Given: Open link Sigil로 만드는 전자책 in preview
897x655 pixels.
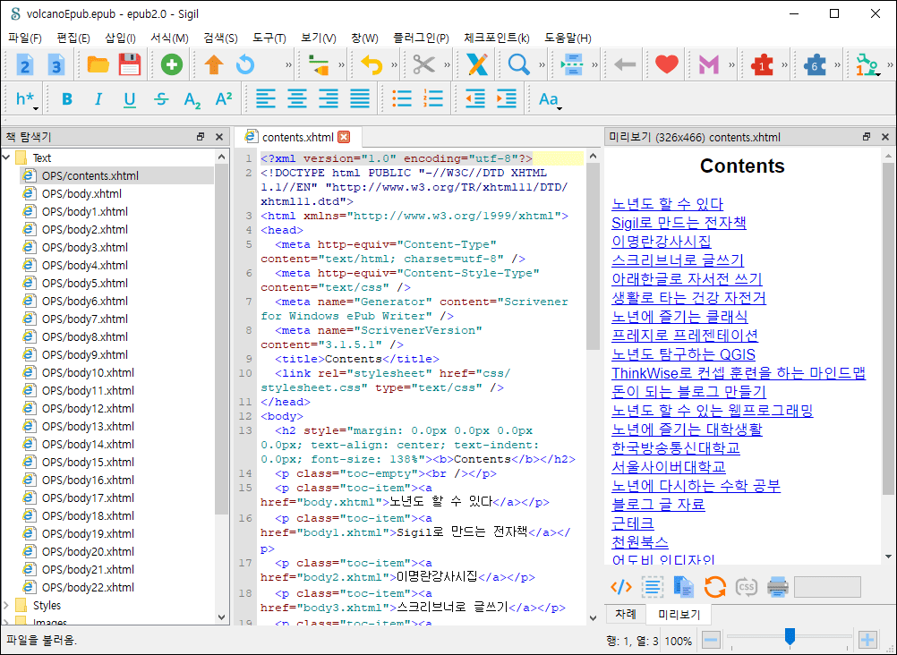Looking at the screenshot, I should pos(679,223).
